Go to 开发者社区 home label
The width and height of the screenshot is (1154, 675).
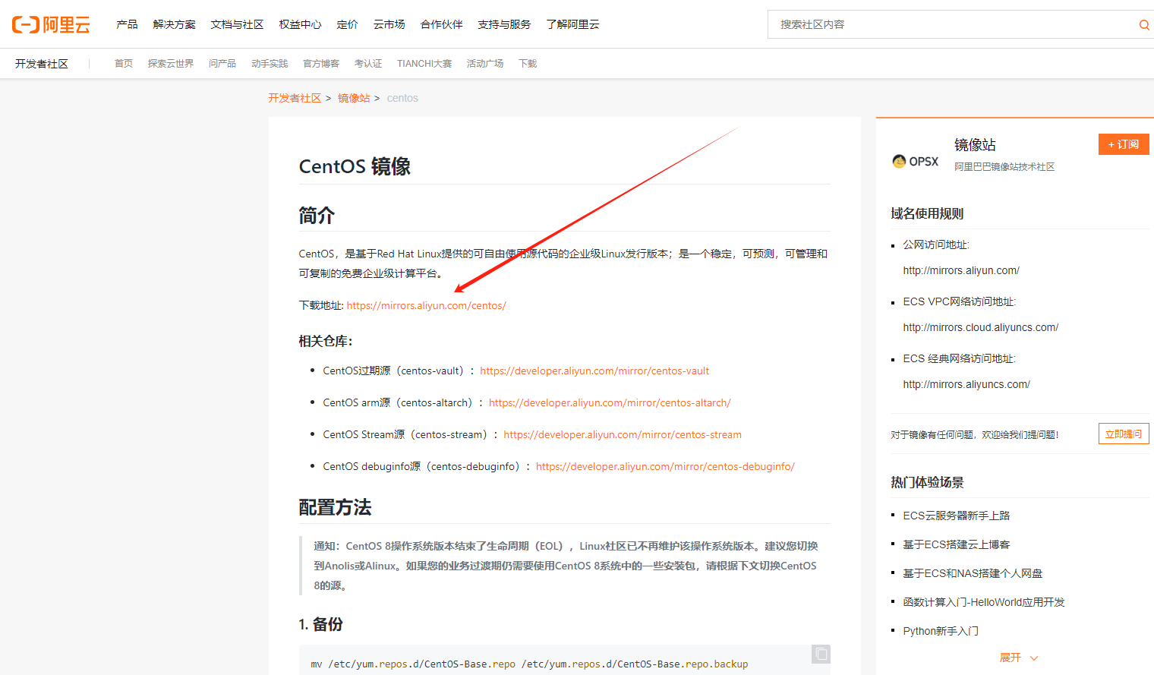(x=42, y=64)
